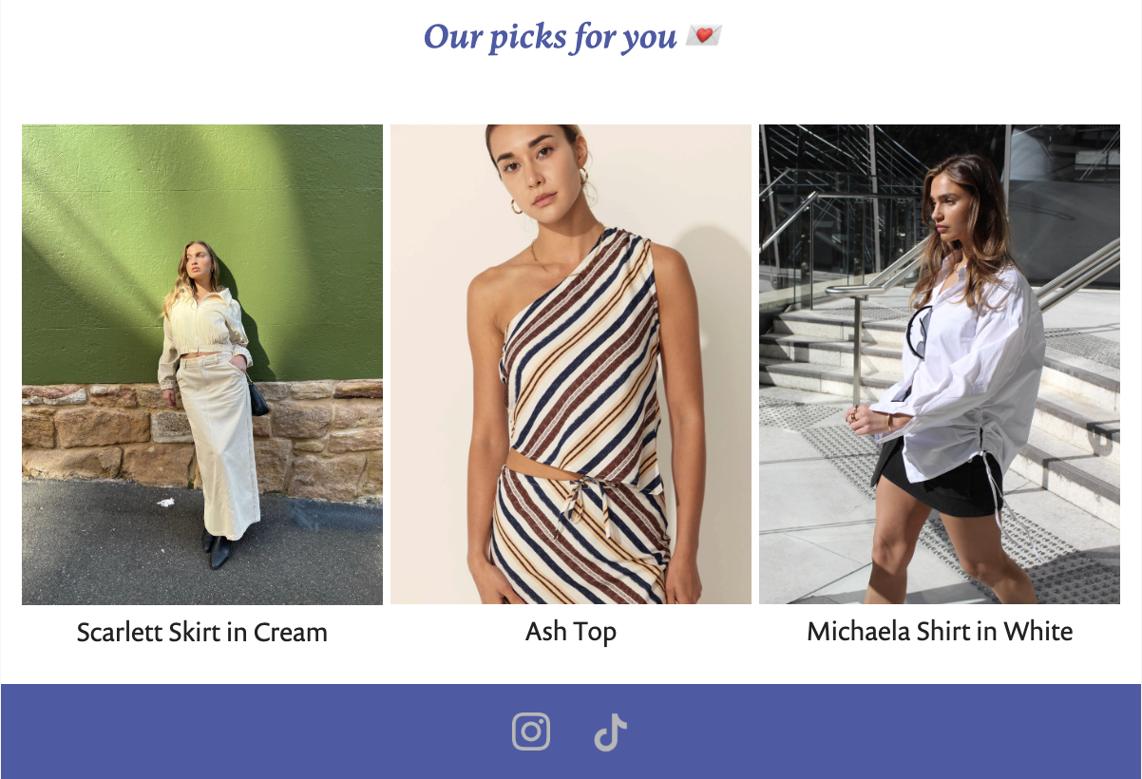Open the Scarlett Skirt in Cream photo
Screen dimensions: 1142x779
202,365
